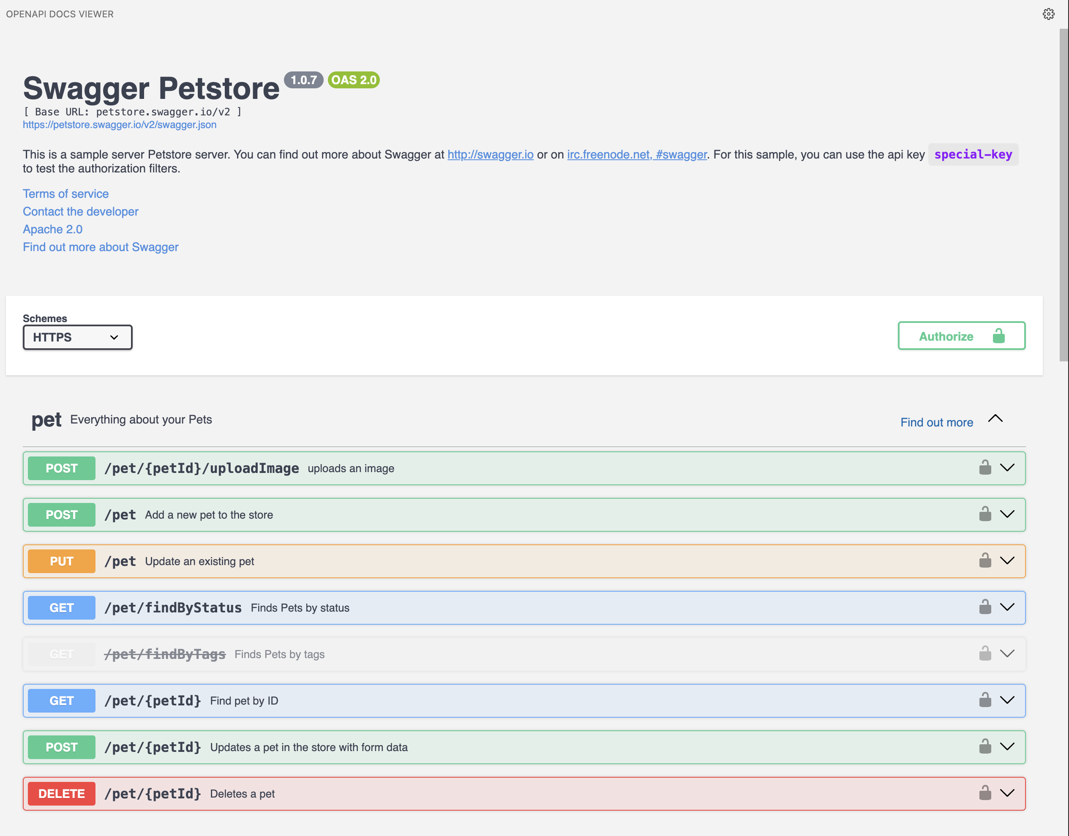Click the 'Finds Pets by tags' description

279,654
